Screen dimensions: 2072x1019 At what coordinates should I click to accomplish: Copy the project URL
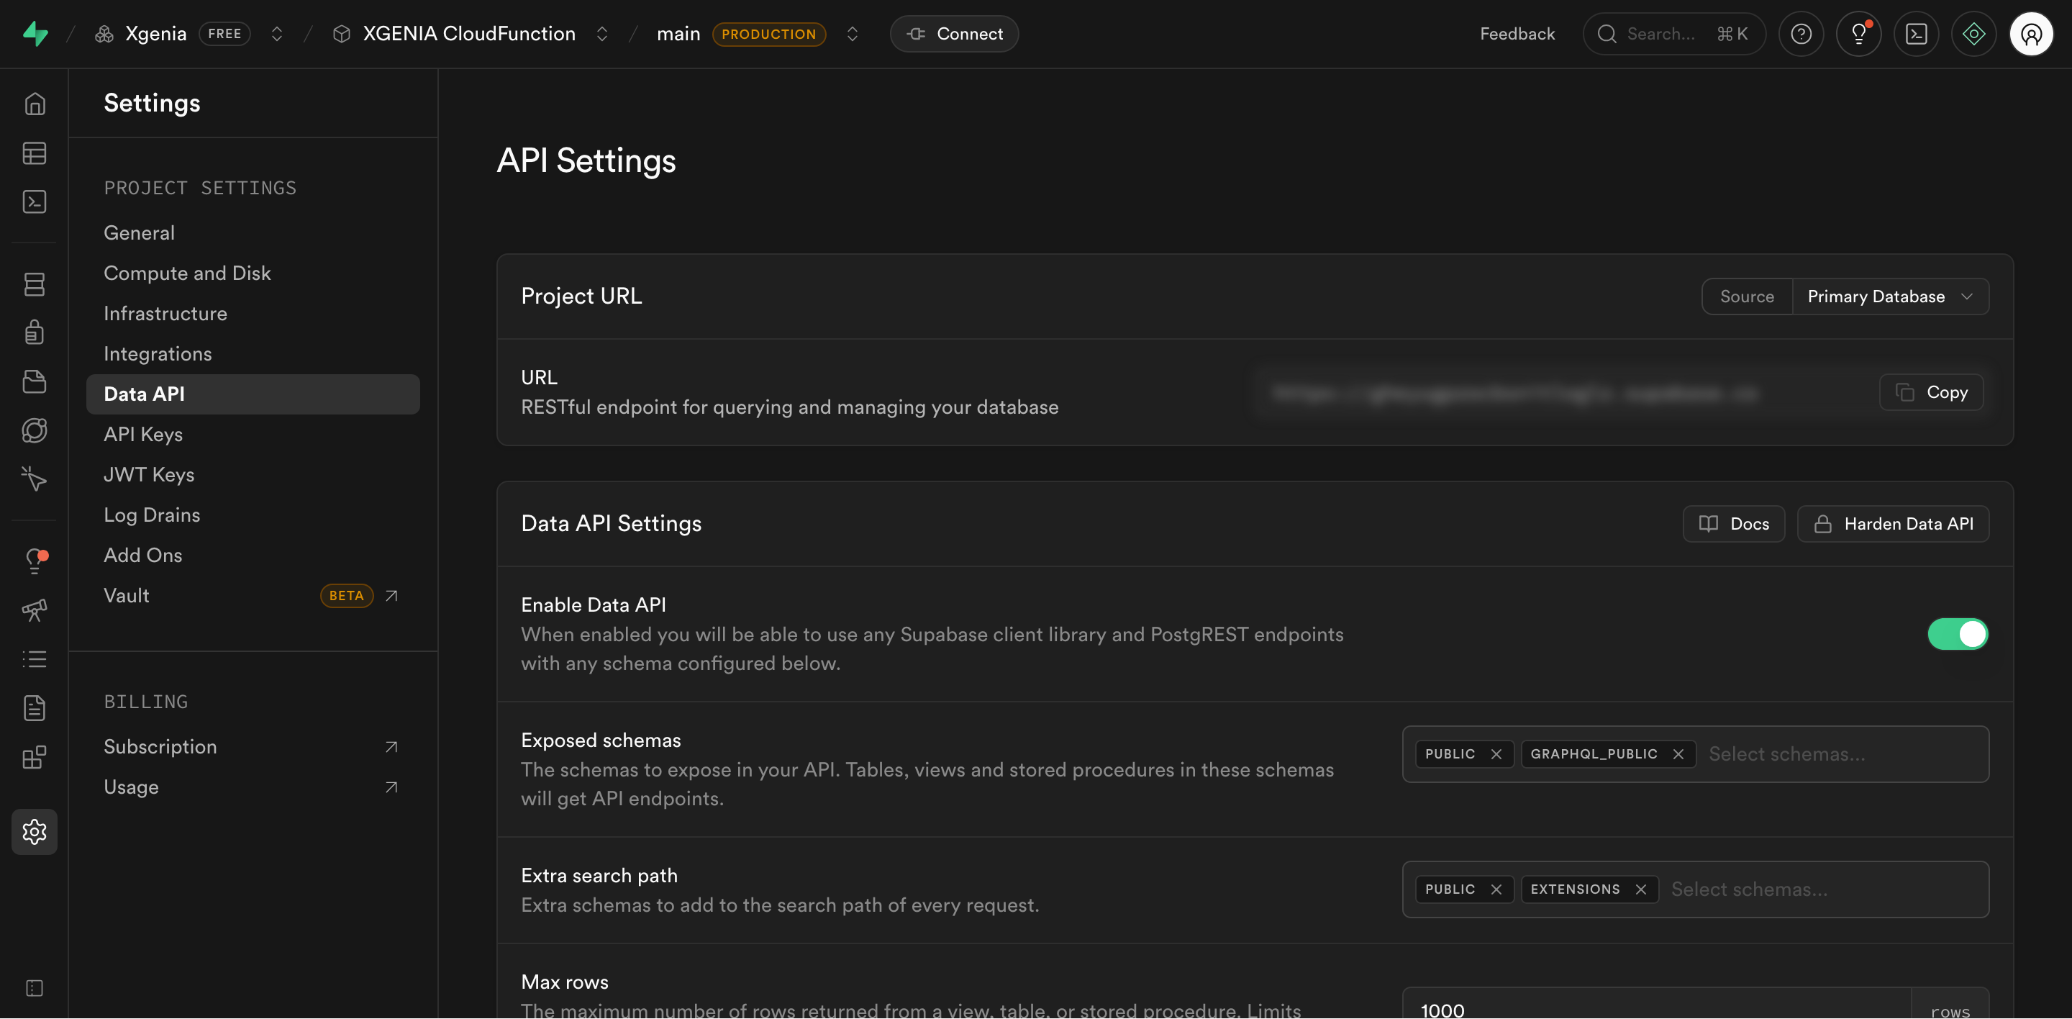(1930, 391)
